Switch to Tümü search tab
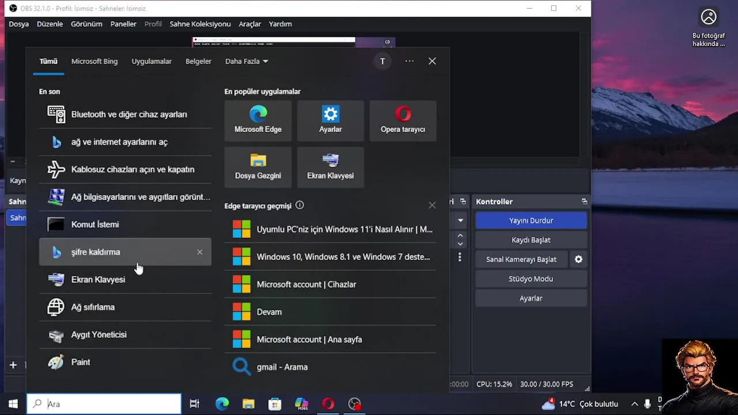The width and height of the screenshot is (738, 415). pyautogui.click(x=48, y=61)
